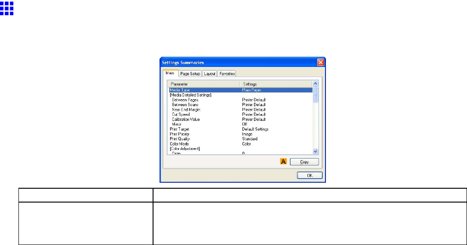Click the Settings column header
467x245 pixels.
pyautogui.click(x=276, y=84)
